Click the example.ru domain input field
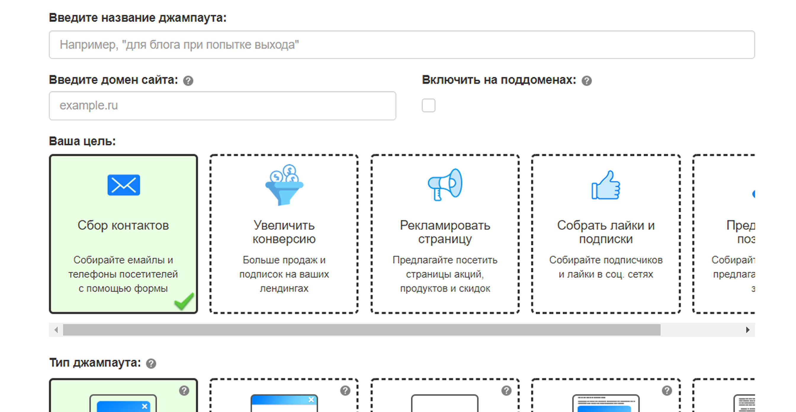The width and height of the screenshot is (796, 412). tap(222, 106)
